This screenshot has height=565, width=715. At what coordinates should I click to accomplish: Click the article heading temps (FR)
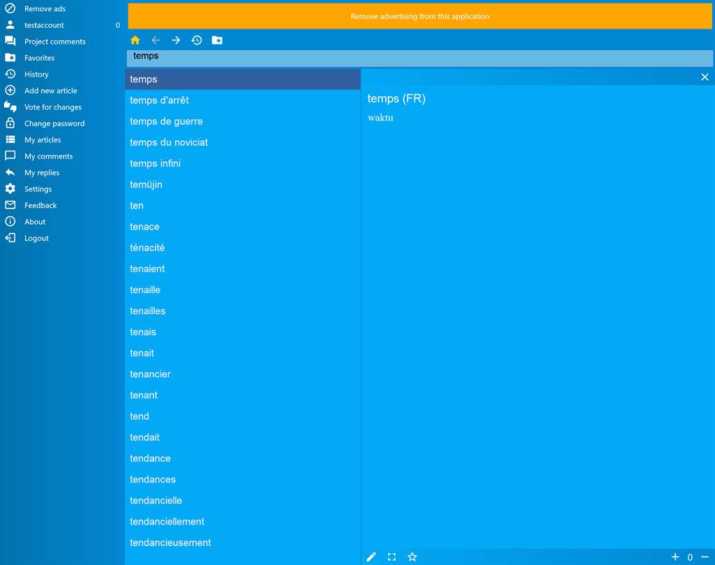click(x=396, y=98)
